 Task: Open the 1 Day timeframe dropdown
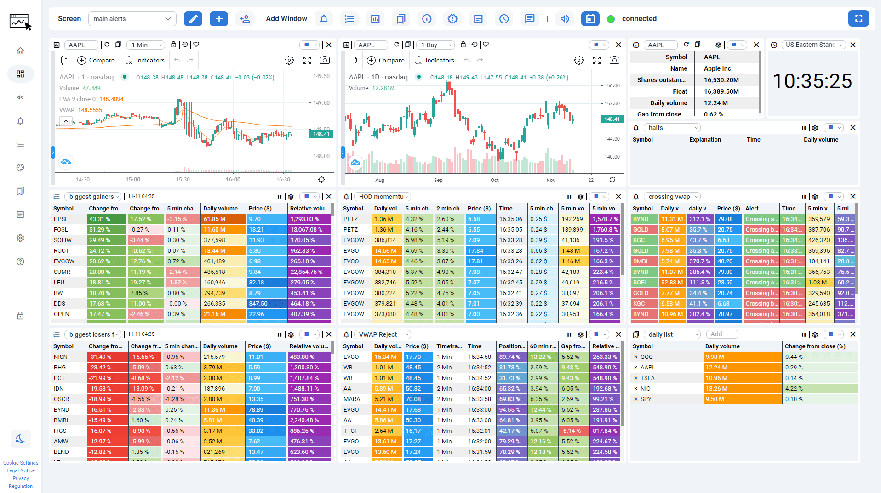tap(435, 45)
